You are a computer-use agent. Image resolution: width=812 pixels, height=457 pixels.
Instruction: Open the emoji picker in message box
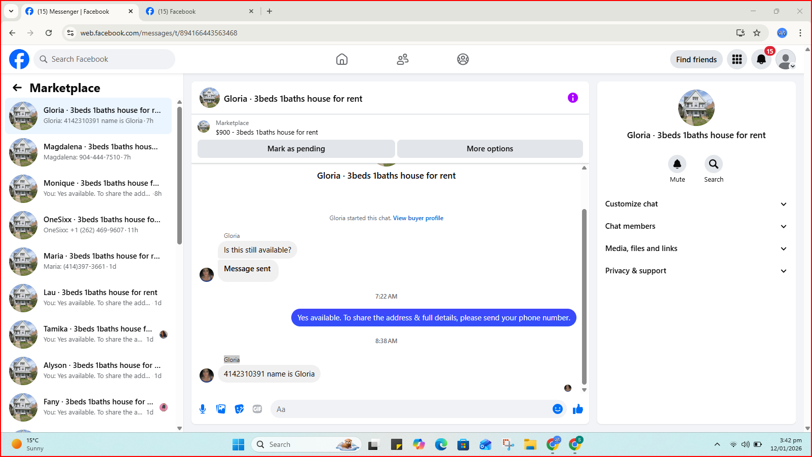coord(558,409)
